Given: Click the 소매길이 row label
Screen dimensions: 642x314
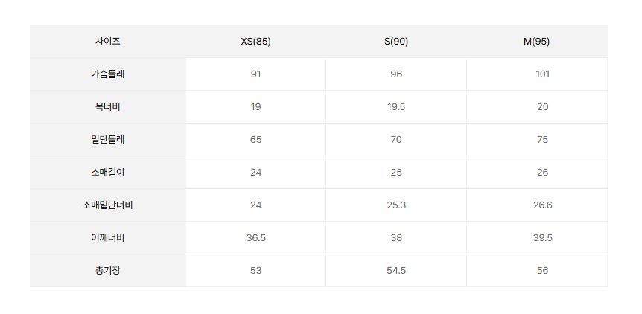Looking at the screenshot, I should (x=107, y=173).
